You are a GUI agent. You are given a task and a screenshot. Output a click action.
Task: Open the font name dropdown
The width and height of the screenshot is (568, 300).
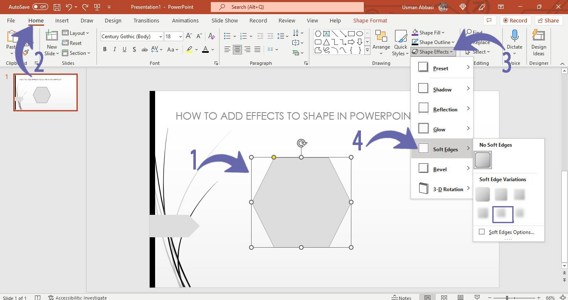161,37
